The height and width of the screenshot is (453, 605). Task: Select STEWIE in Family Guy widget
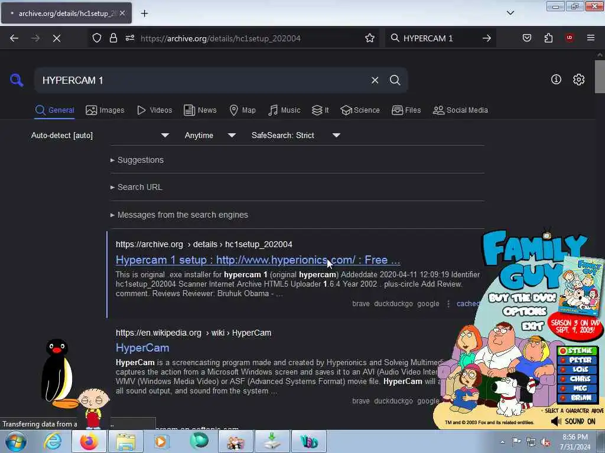[x=578, y=350]
